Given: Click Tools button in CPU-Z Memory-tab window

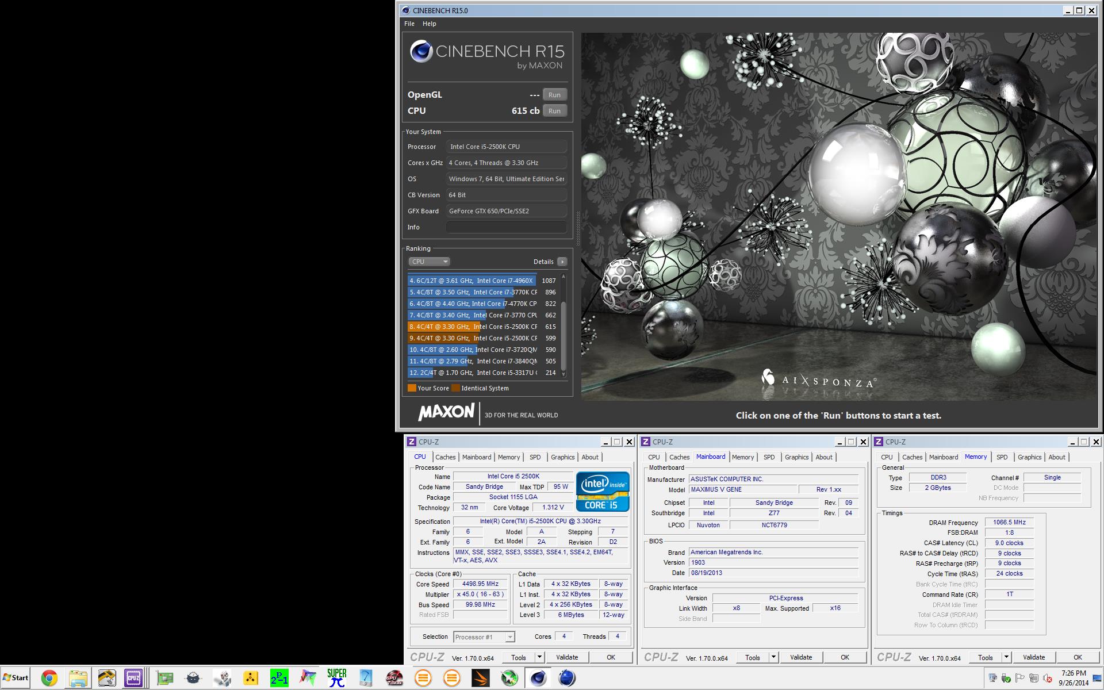Looking at the screenshot, I should 986,657.
